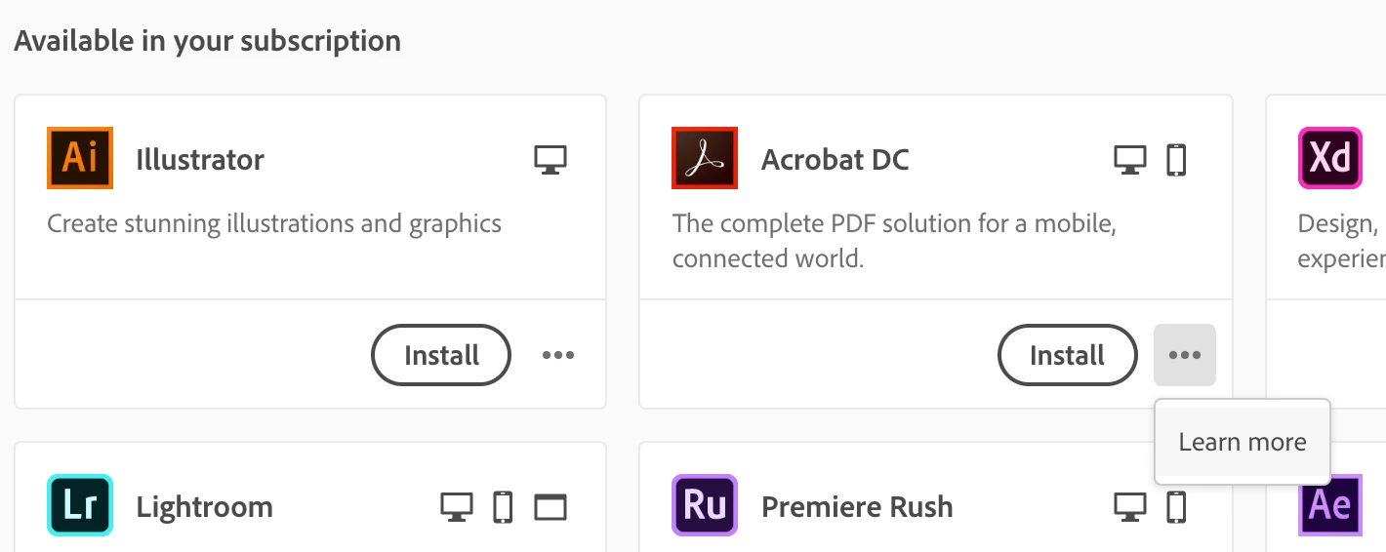Click 'Create stunning illustrations and graphics' description

[274, 224]
